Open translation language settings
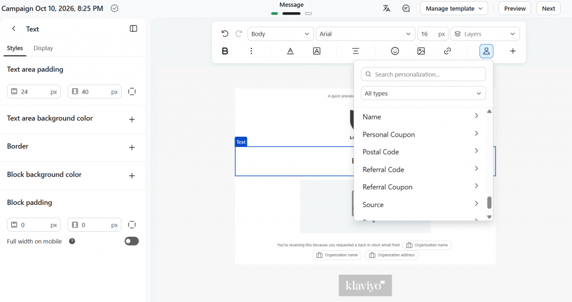 tap(387, 8)
